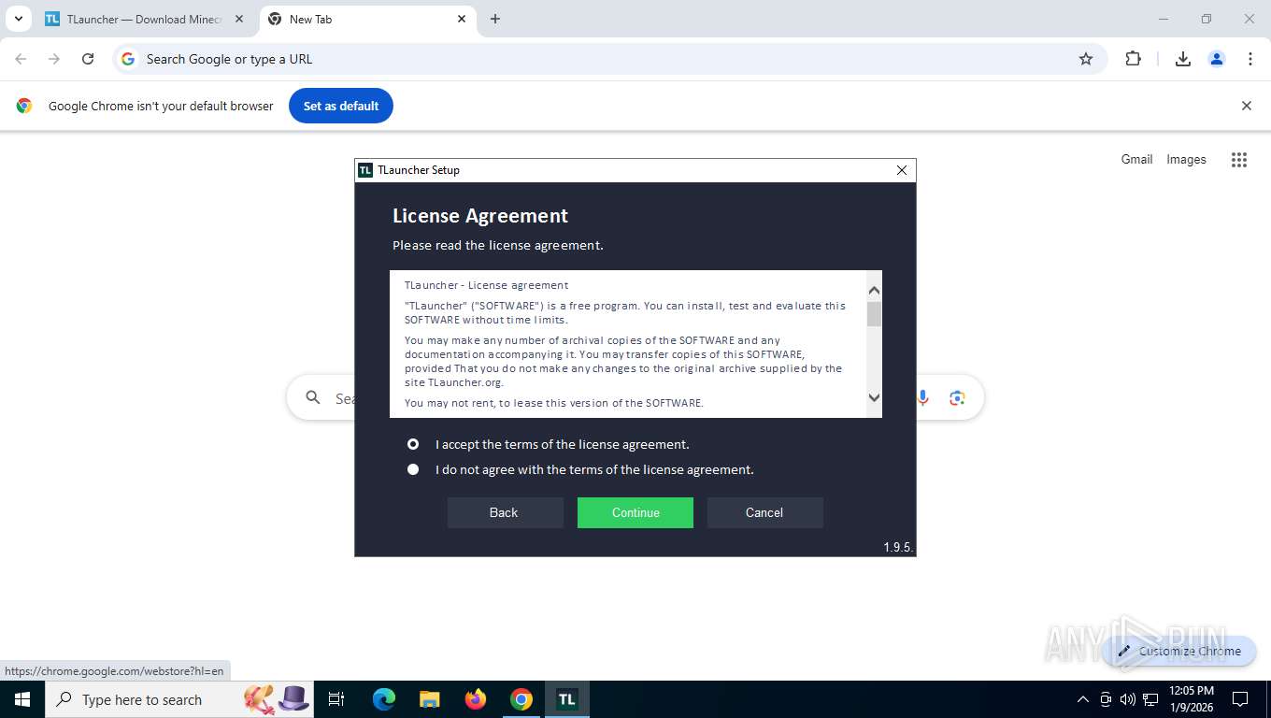Open the Windows Start menu

pos(21,699)
